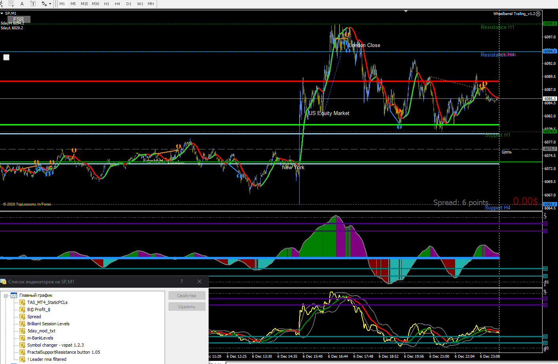Viewport: 558px width, 364px height.
Task: Switch chart to M5 timeframe
Action: [73, 4]
